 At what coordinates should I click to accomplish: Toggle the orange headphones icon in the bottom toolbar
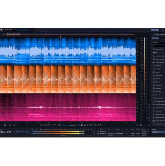(10, 125)
